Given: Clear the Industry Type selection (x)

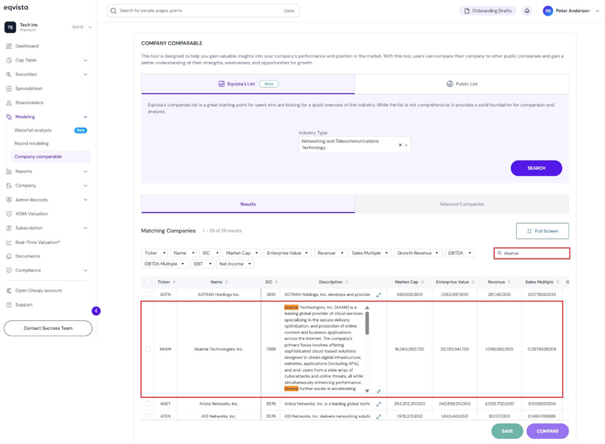Looking at the screenshot, I should tap(400, 145).
